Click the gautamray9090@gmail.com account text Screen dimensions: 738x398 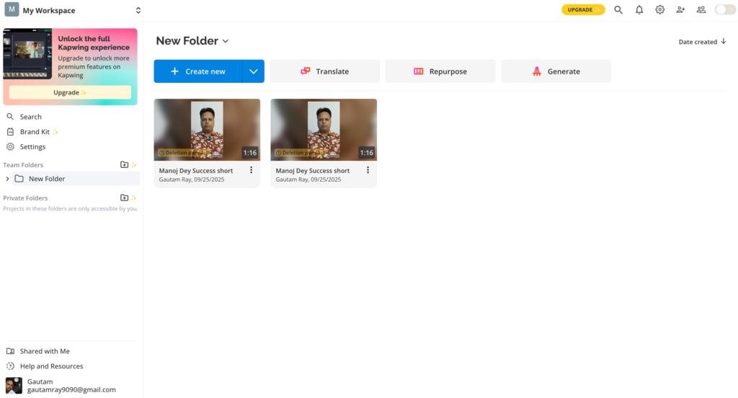[71, 390]
